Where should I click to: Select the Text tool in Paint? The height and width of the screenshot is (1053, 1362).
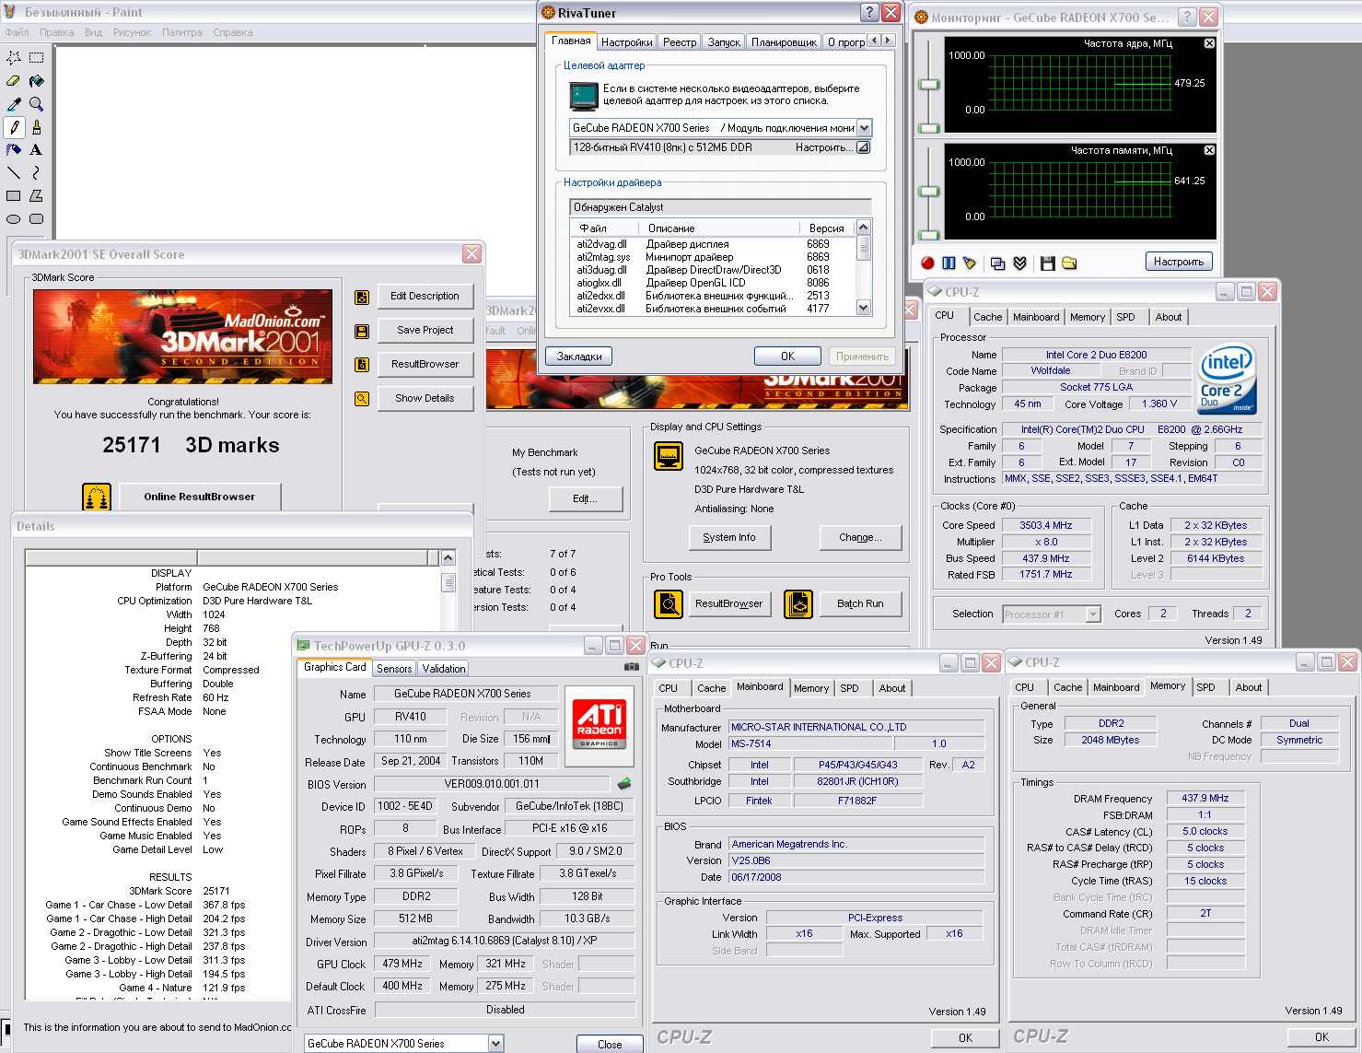point(37,149)
